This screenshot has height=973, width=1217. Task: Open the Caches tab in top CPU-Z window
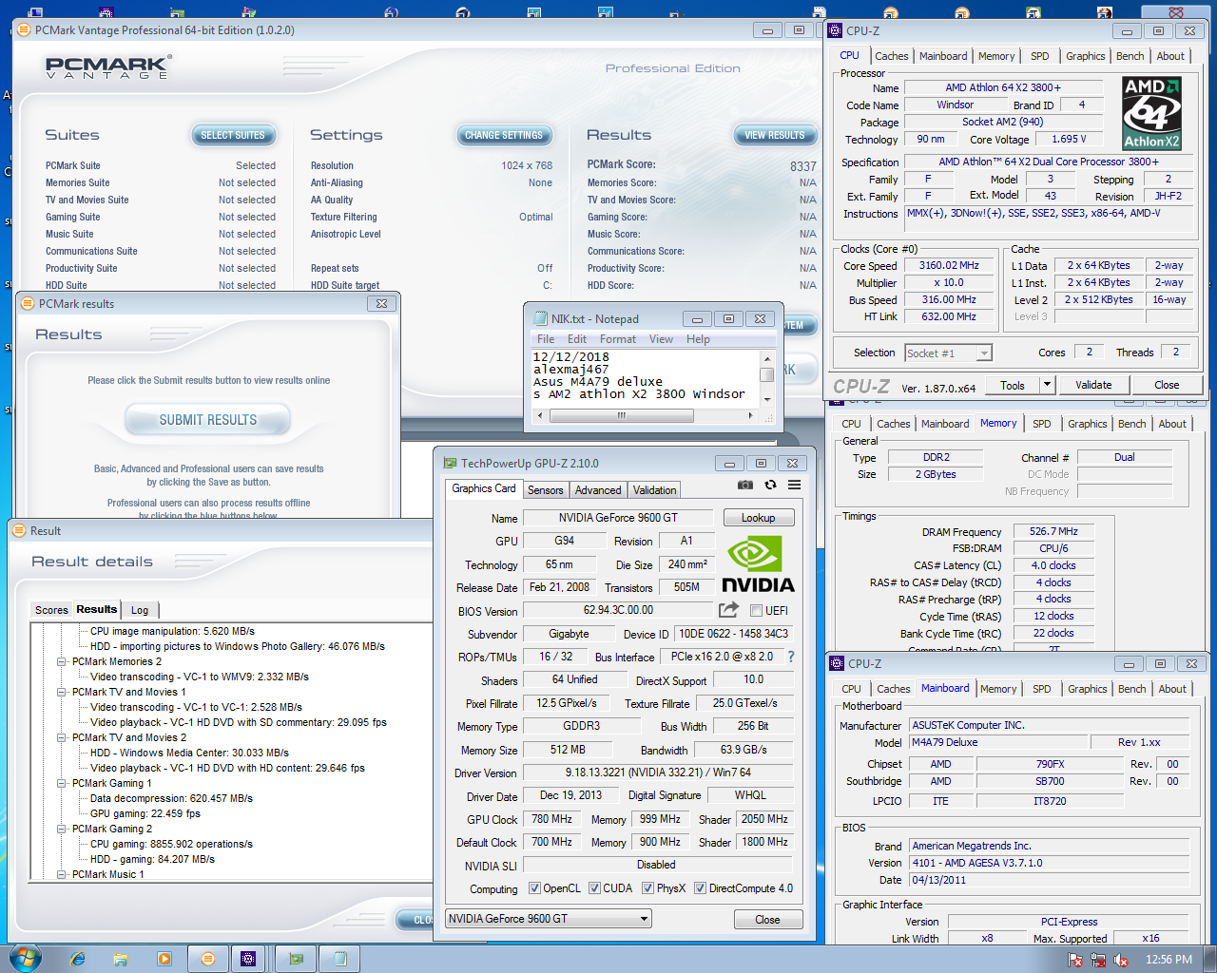(x=892, y=56)
